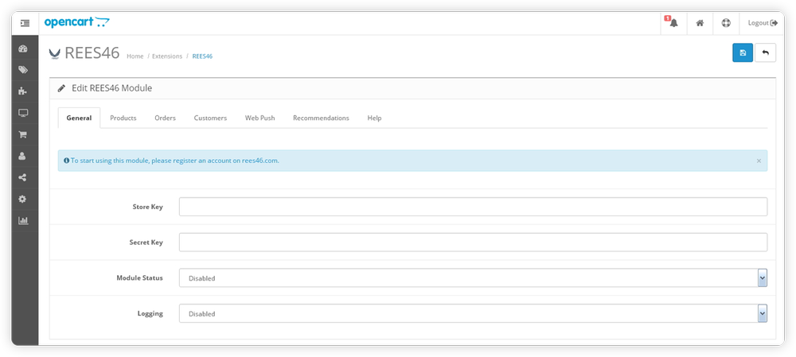Open the Catalog tags sidebar icon
Image resolution: width=796 pixels, height=357 pixels.
pyautogui.click(x=23, y=70)
